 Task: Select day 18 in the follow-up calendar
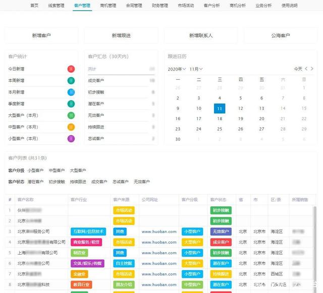[219, 119]
